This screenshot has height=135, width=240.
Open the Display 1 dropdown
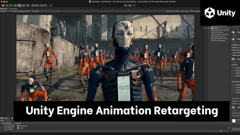coord(5,11)
